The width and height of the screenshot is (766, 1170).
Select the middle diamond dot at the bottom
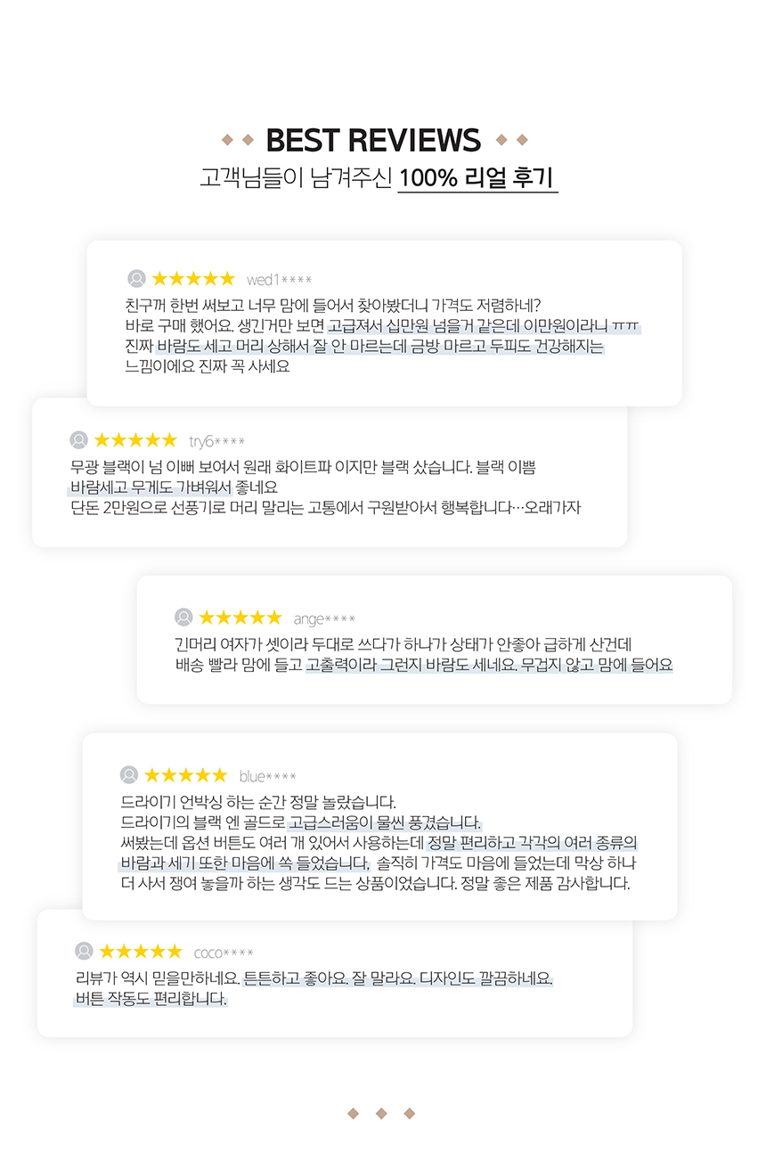pyautogui.click(x=381, y=1113)
